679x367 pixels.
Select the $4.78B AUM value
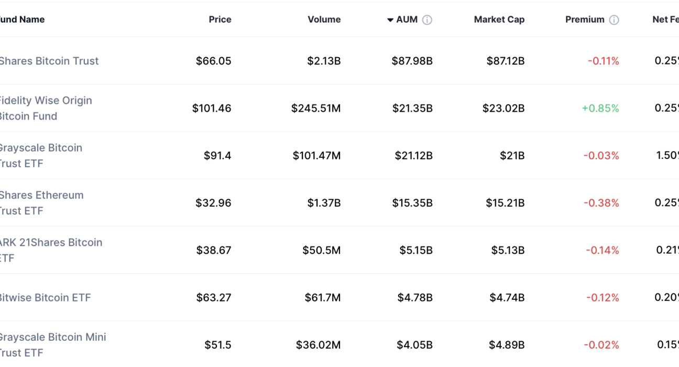(415, 297)
